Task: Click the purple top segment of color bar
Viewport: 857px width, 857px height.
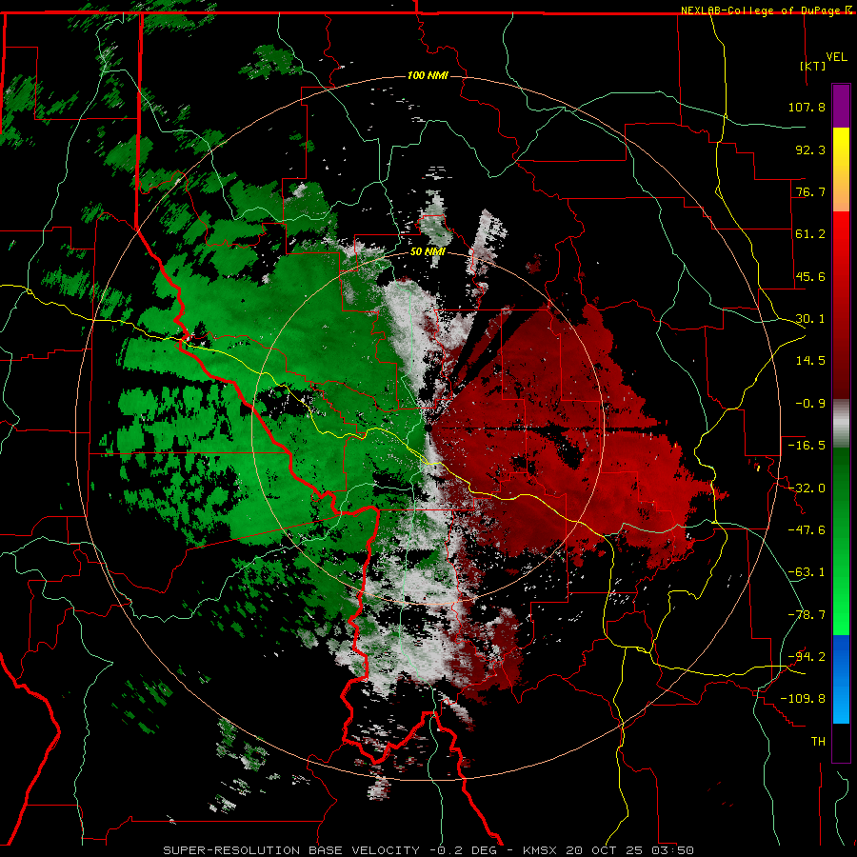Action: coord(841,106)
